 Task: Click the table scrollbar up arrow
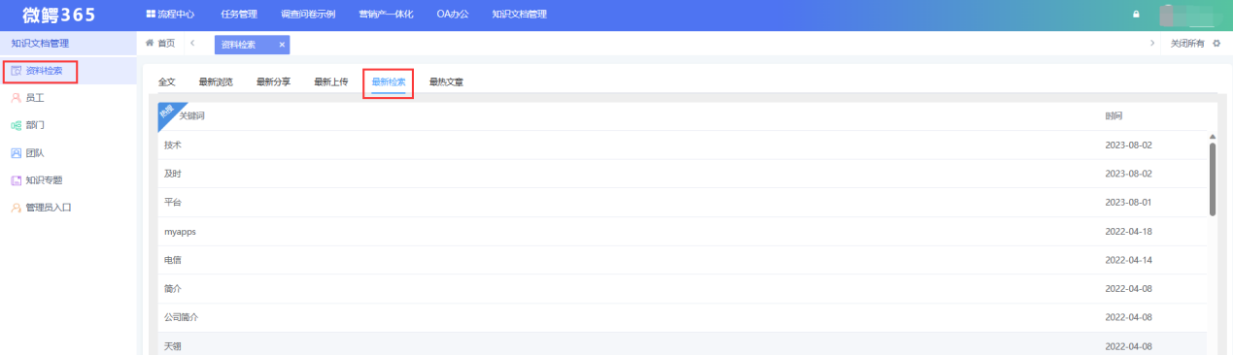[1212, 137]
